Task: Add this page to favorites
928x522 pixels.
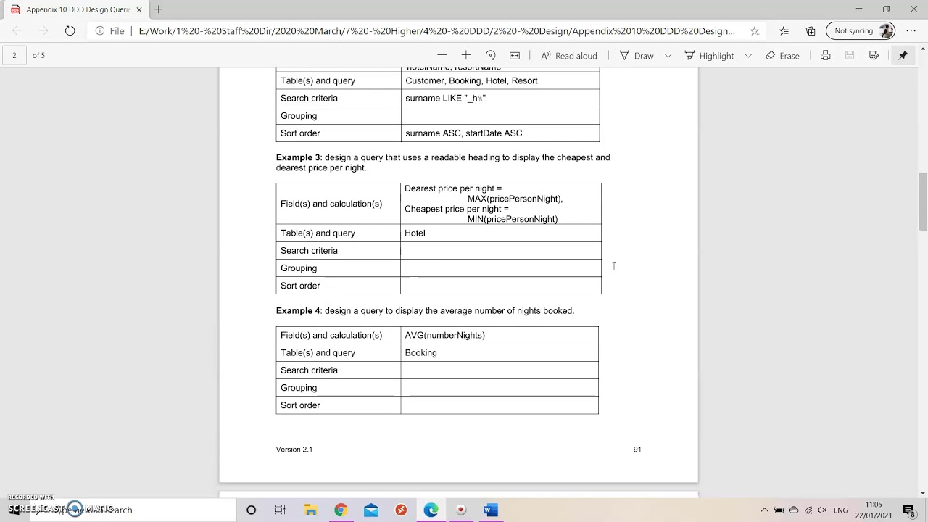Action: (755, 30)
